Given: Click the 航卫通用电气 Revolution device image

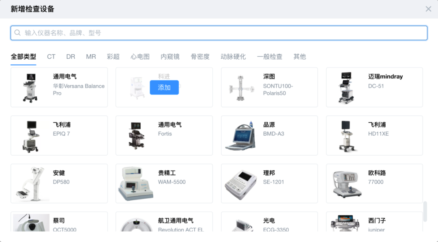Looking at the screenshot, I should point(136,225).
